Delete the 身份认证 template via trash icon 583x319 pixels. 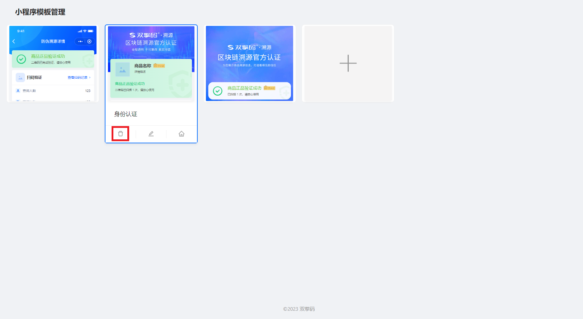pos(121,134)
